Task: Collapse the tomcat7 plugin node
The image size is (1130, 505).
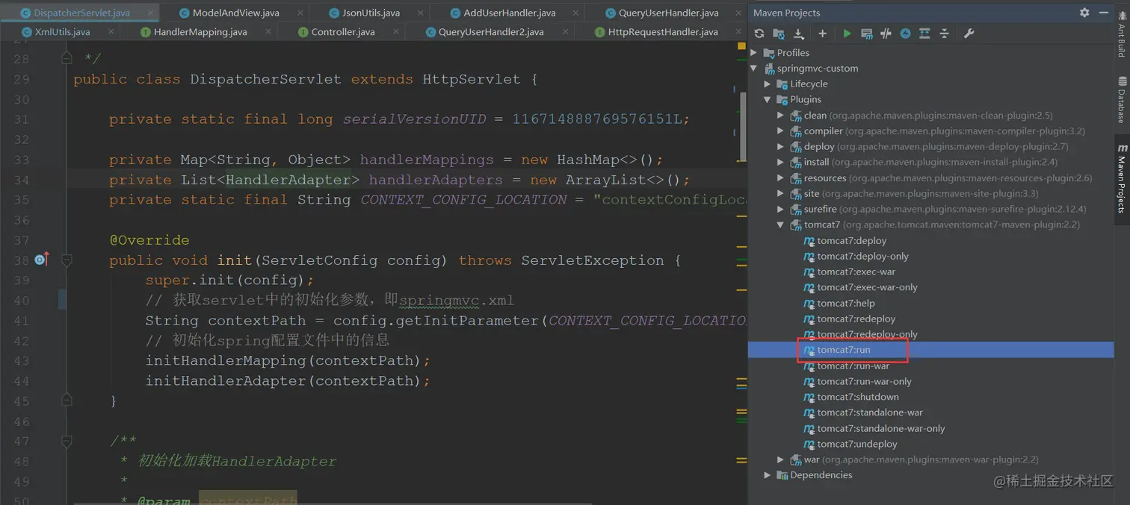Action: point(781,225)
